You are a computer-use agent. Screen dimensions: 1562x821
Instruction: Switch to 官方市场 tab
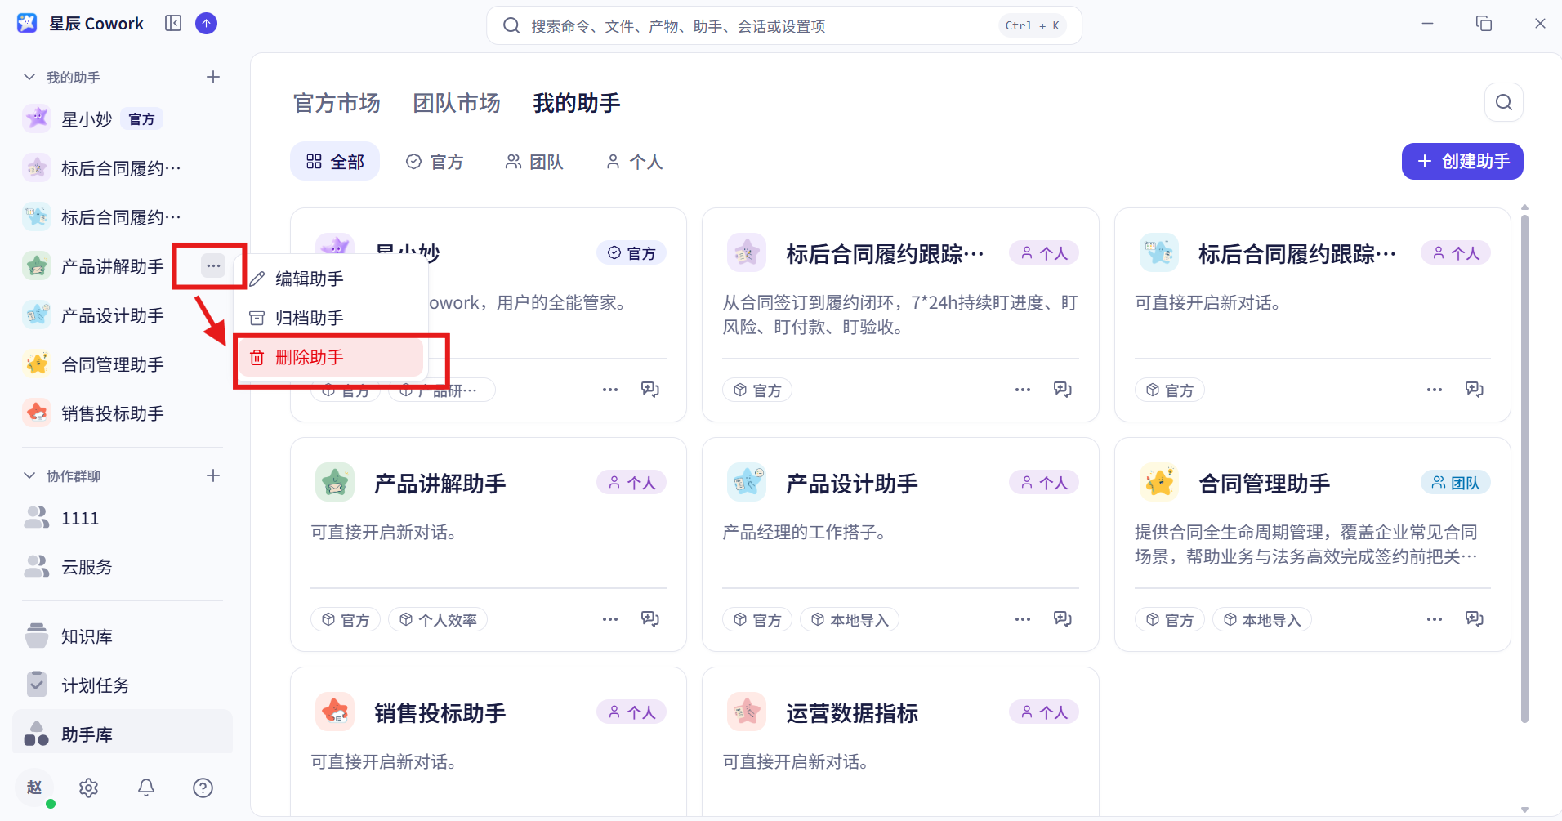point(337,103)
